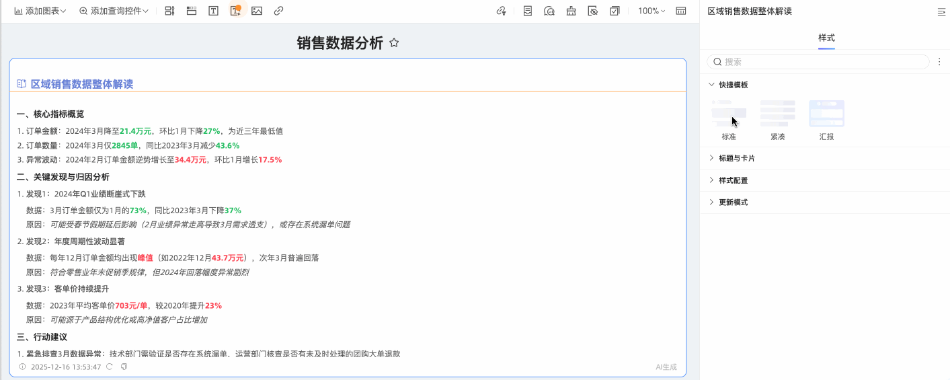Click the page layout settings icon
The width and height of the screenshot is (950, 380).
point(681,11)
